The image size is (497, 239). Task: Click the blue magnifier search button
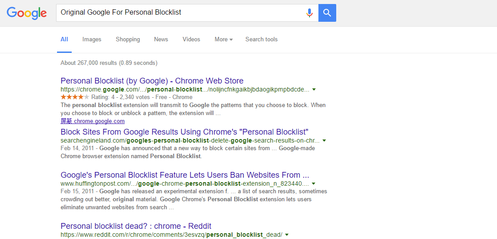pos(327,12)
